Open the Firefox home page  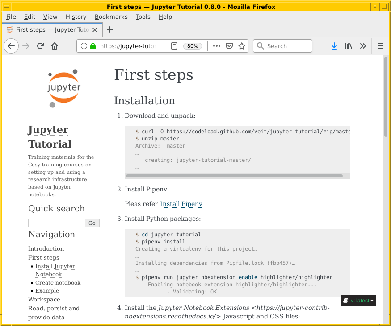pyautogui.click(x=55, y=46)
